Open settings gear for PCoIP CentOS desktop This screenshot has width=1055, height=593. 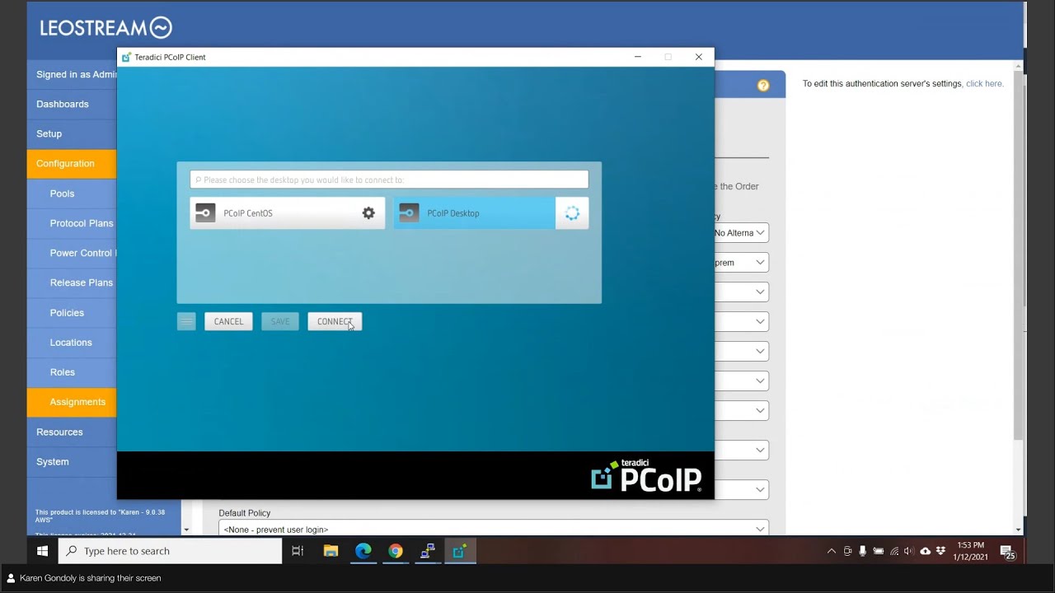point(368,213)
